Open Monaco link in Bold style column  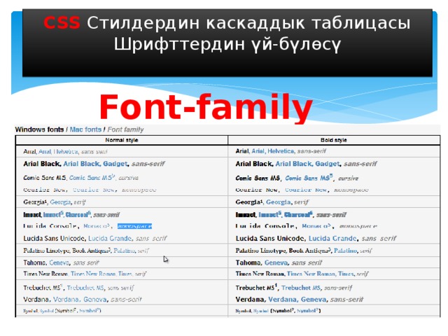[x=316, y=226]
